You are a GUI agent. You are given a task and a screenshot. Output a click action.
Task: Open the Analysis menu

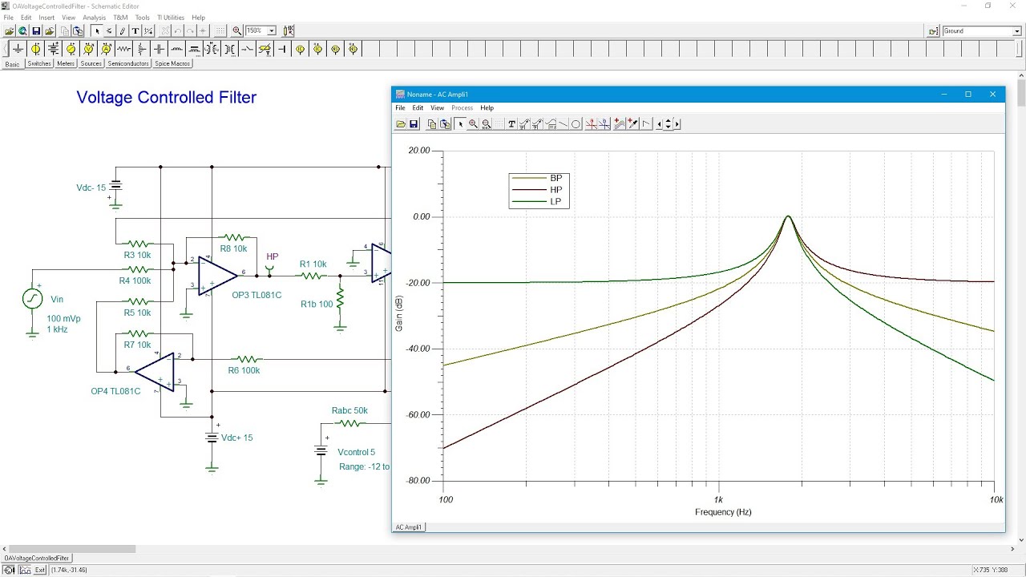pos(94,18)
